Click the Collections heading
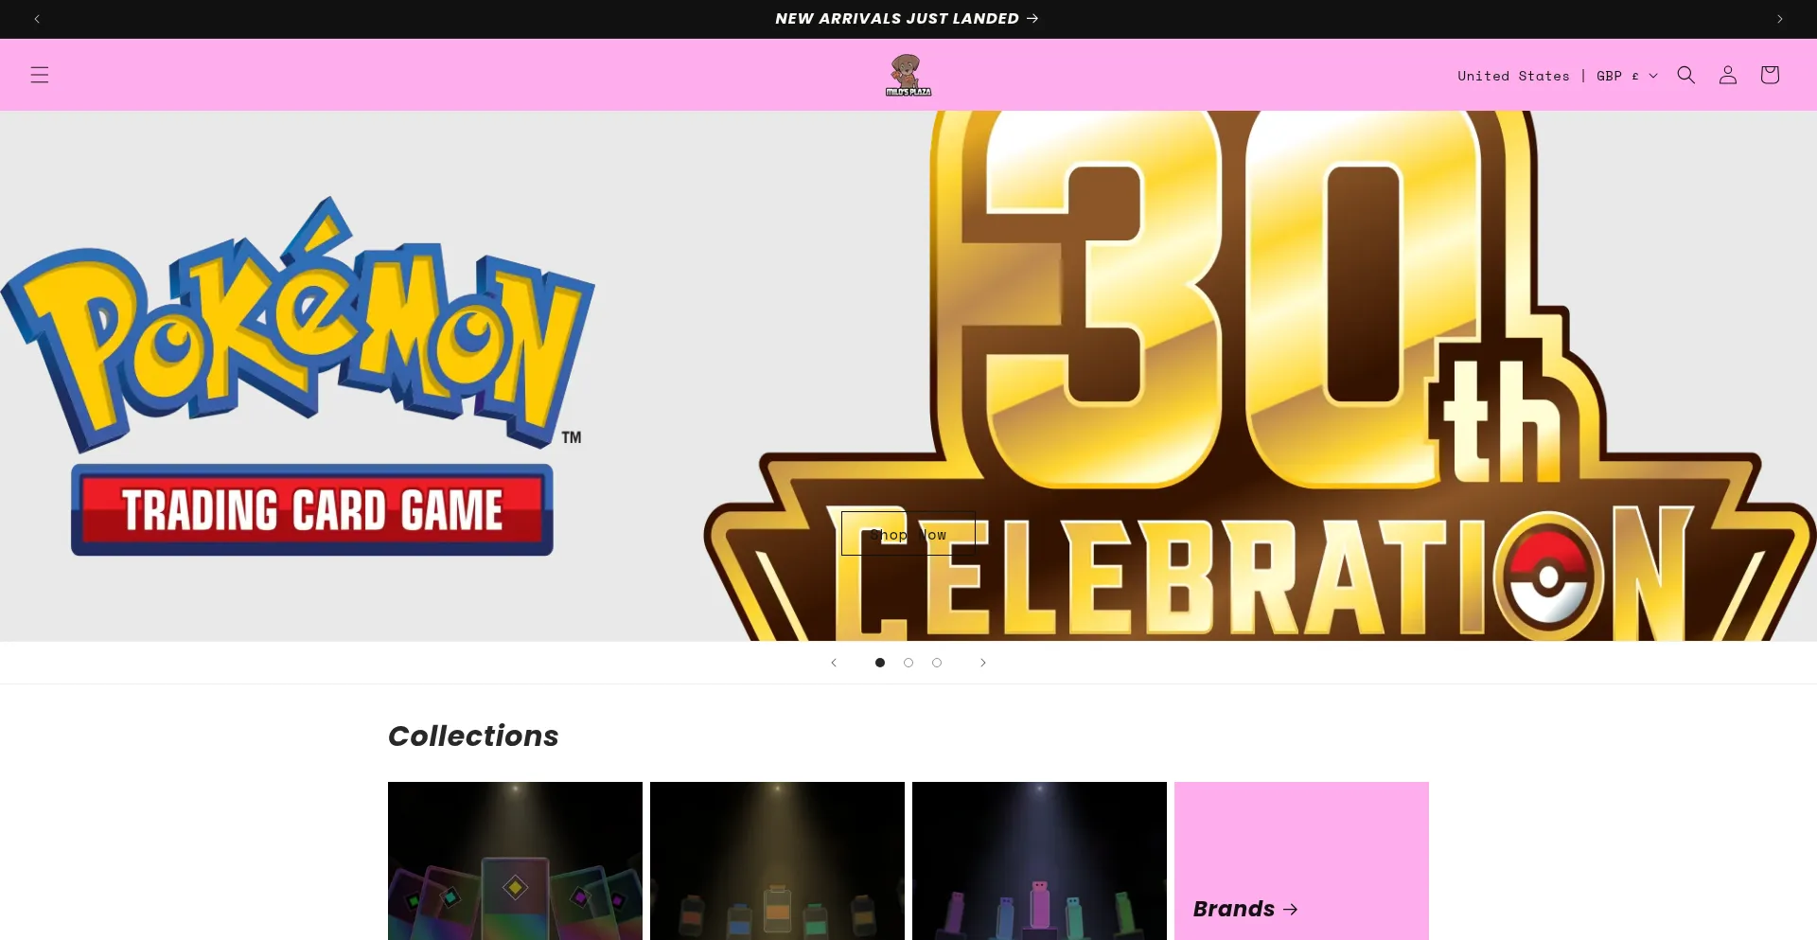The width and height of the screenshot is (1817, 940). coord(473,736)
